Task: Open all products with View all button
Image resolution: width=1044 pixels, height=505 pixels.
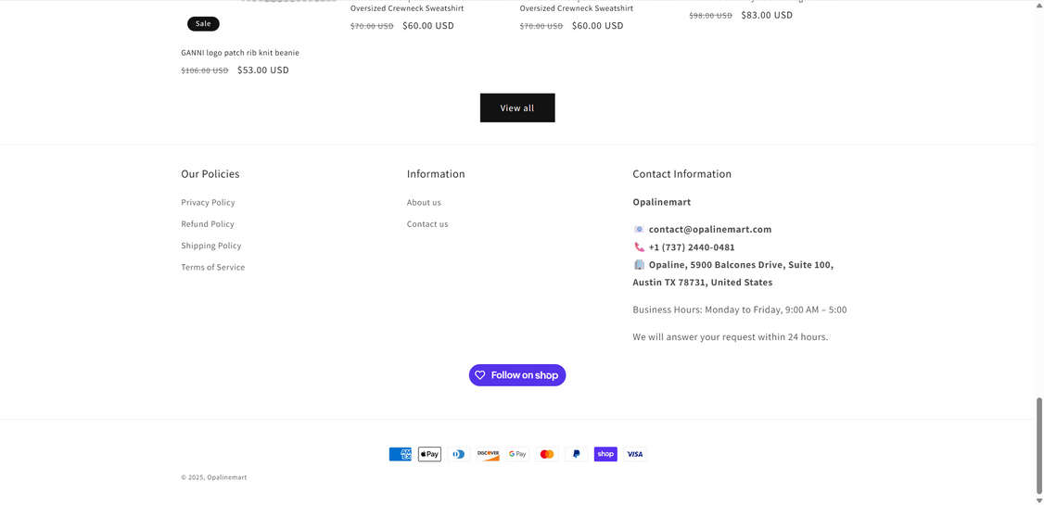Action: 517,107
